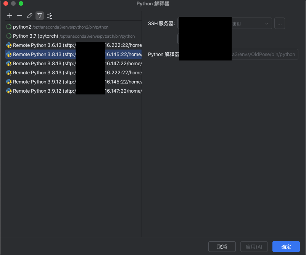Confirm with the 确定 button
Screen dimensions: 306x255
[286, 247]
